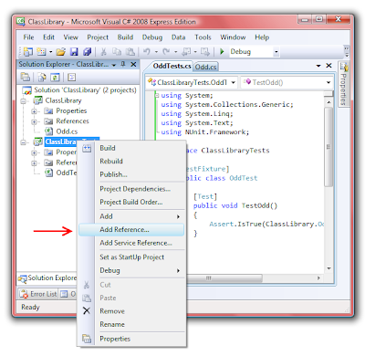Choose Project Build Order... context menu entry
The height and width of the screenshot is (356, 365).
(x=131, y=202)
